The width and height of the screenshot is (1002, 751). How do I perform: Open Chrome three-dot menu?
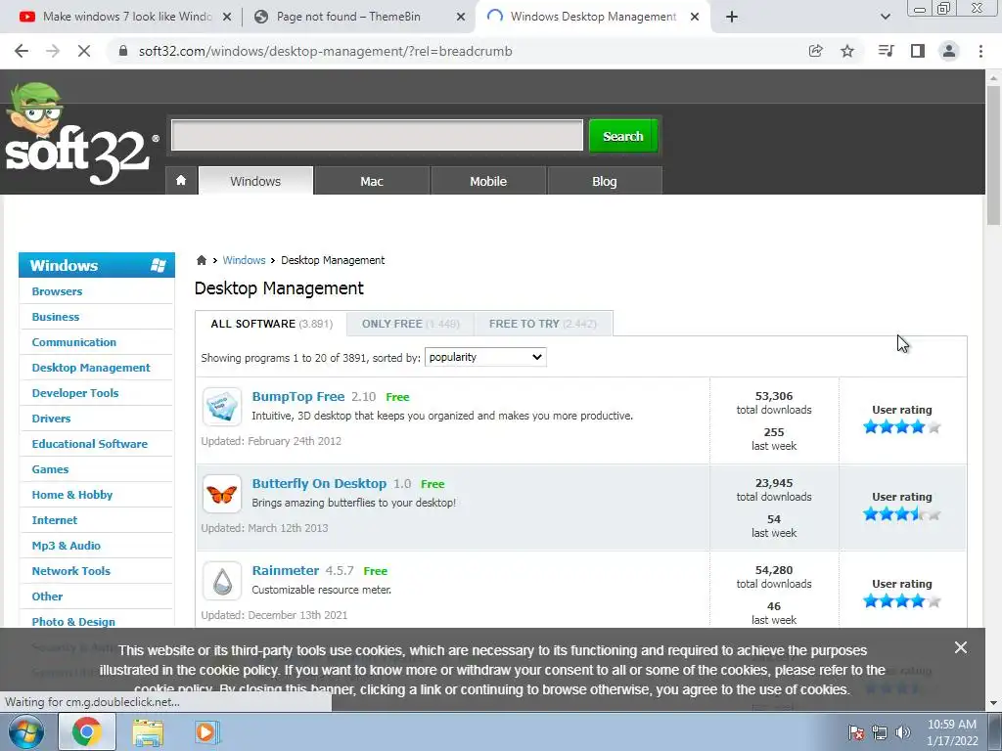pos(980,51)
